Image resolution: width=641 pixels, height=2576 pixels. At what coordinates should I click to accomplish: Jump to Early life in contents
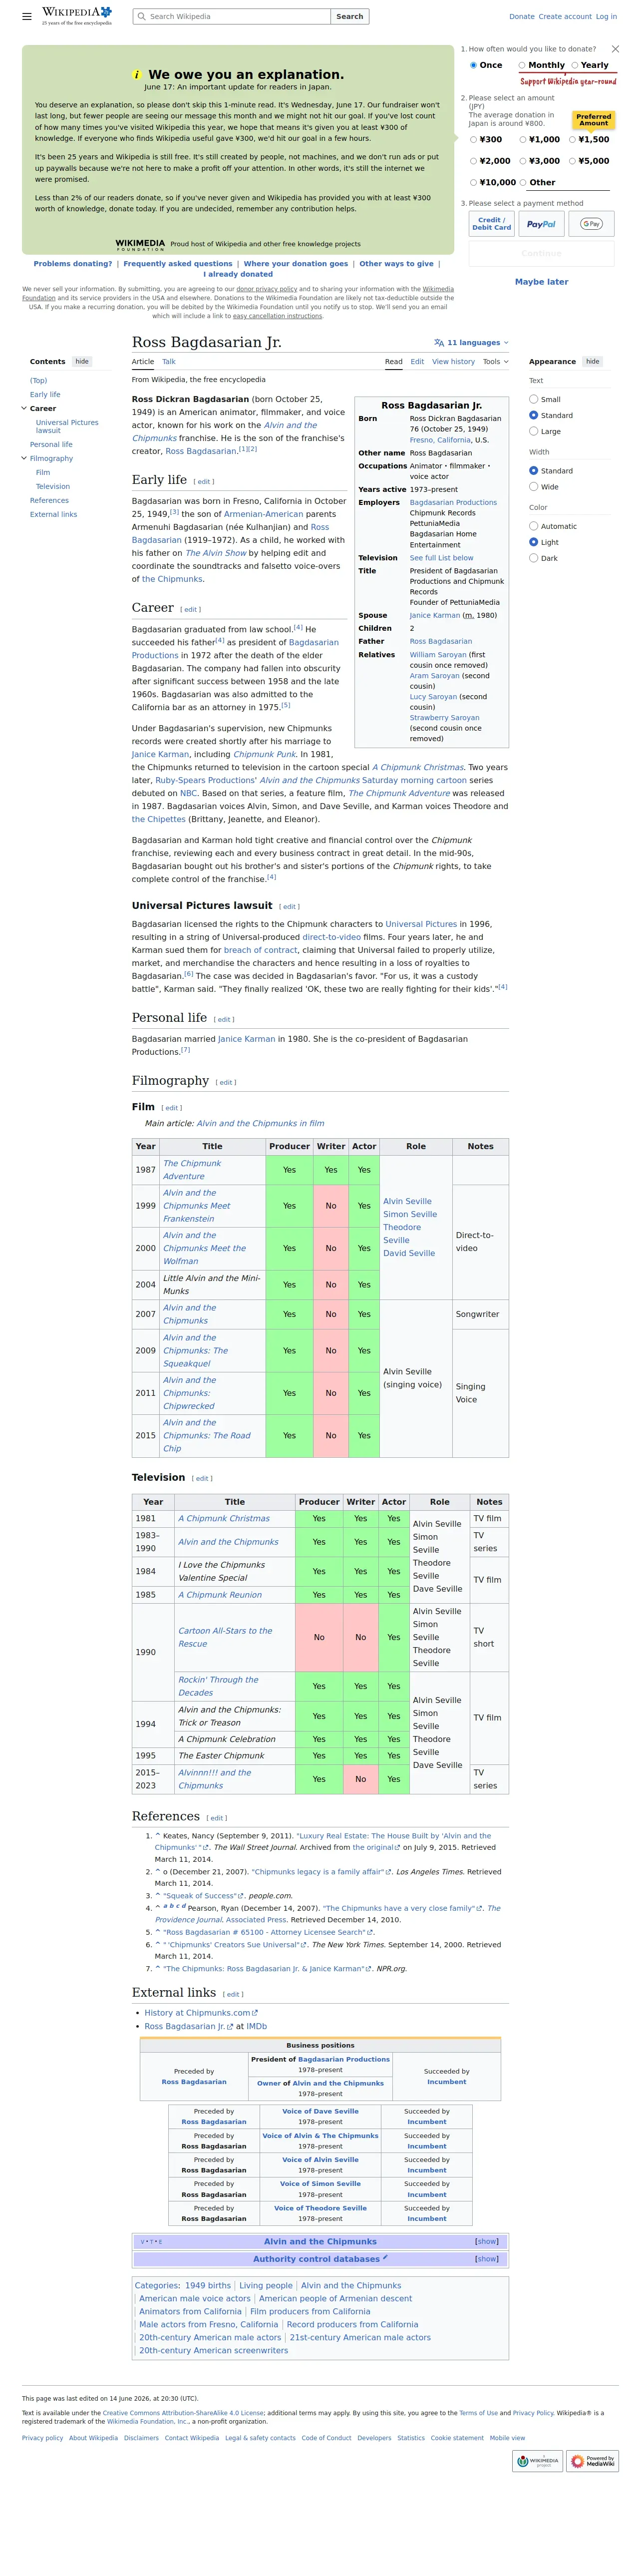point(45,394)
